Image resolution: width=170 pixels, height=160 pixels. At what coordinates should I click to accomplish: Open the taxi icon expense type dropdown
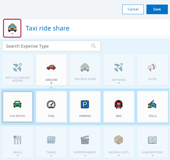pyautogui.click(x=12, y=28)
